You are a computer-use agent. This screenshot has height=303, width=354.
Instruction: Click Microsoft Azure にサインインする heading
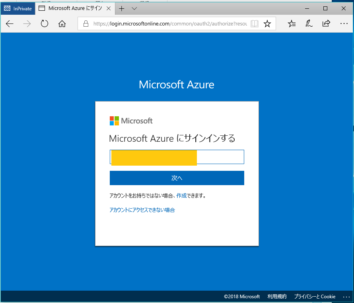tap(172, 138)
